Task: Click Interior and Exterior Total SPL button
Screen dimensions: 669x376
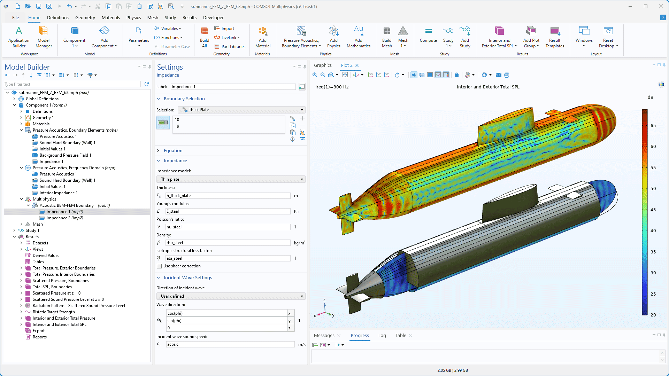Action: (x=499, y=37)
